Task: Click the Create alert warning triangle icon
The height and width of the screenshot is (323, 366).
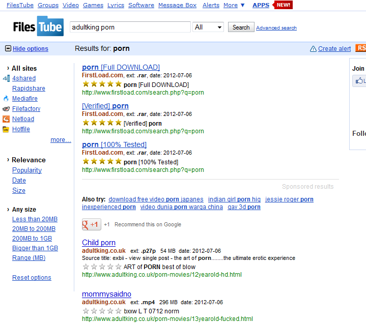Action: pos(313,49)
